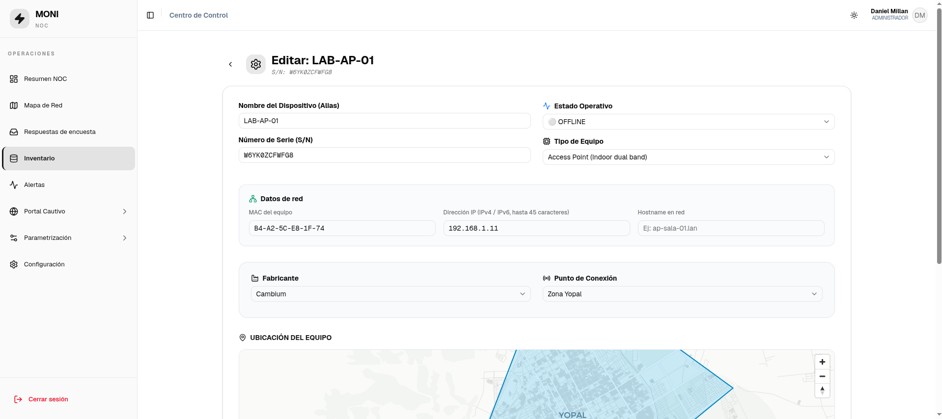Open Alertas in the sidebar
The height and width of the screenshot is (419, 942).
pos(68,185)
